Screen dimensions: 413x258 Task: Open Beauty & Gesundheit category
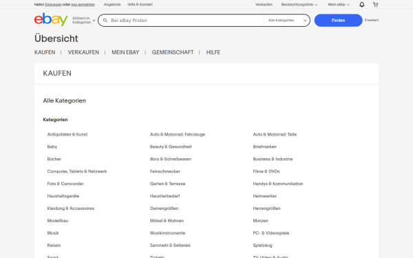click(x=171, y=147)
